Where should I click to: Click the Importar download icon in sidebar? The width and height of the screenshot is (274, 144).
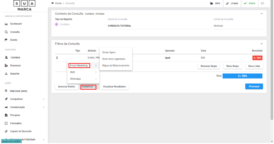6,74
